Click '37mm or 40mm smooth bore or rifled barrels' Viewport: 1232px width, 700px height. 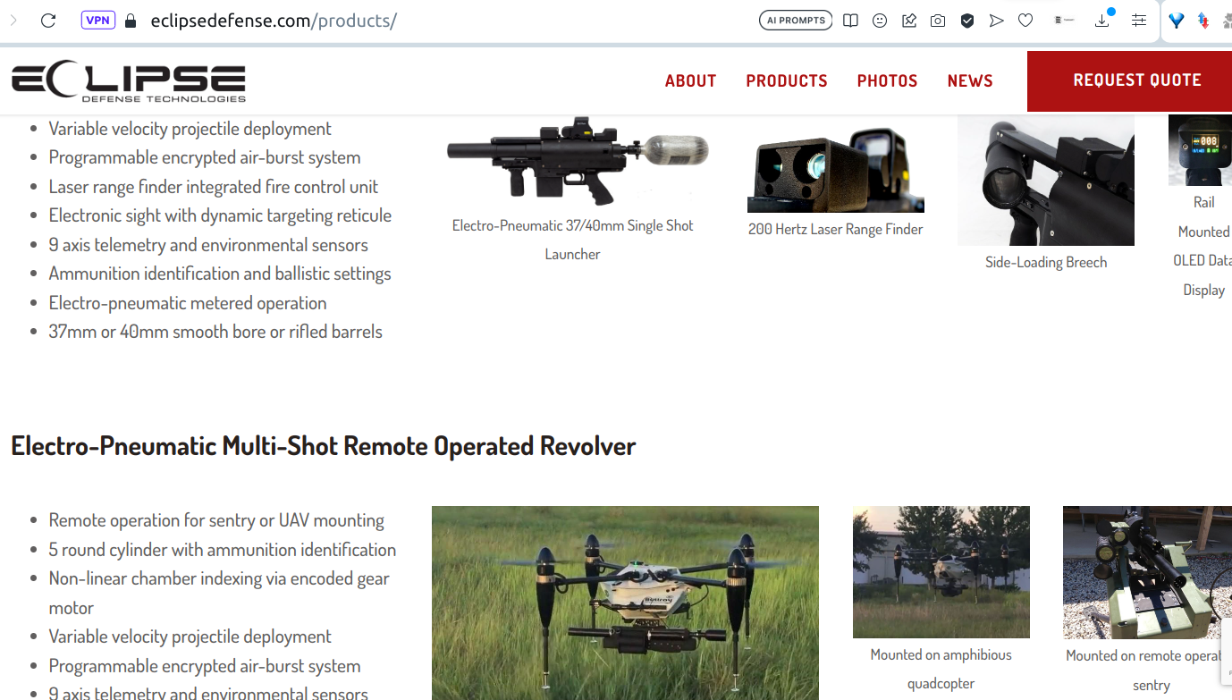(215, 332)
